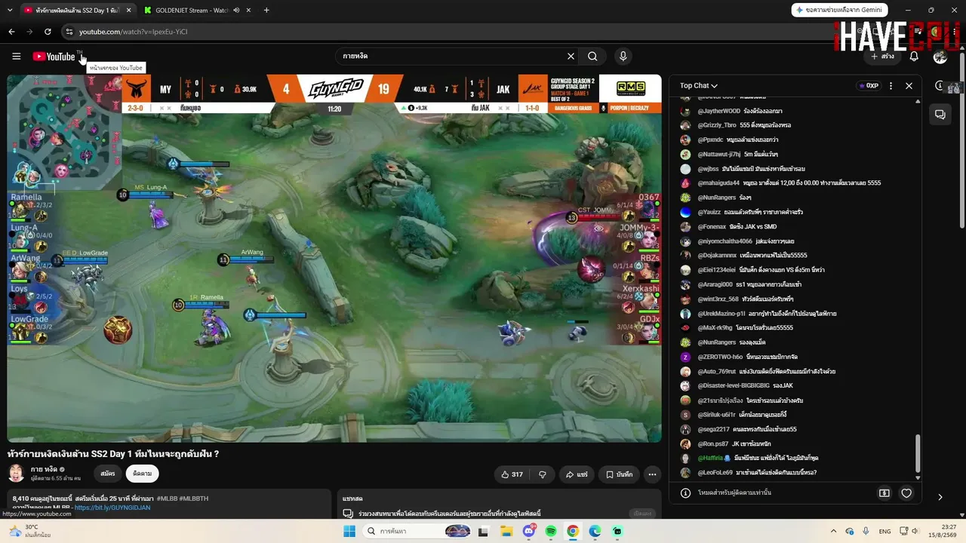This screenshot has width=966, height=543.
Task: Open the YouTube guide hamburger menu
Action: pyautogui.click(x=16, y=57)
